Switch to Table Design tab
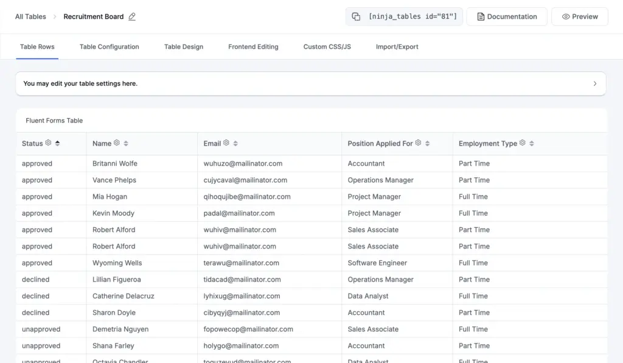623x363 pixels. tap(184, 46)
